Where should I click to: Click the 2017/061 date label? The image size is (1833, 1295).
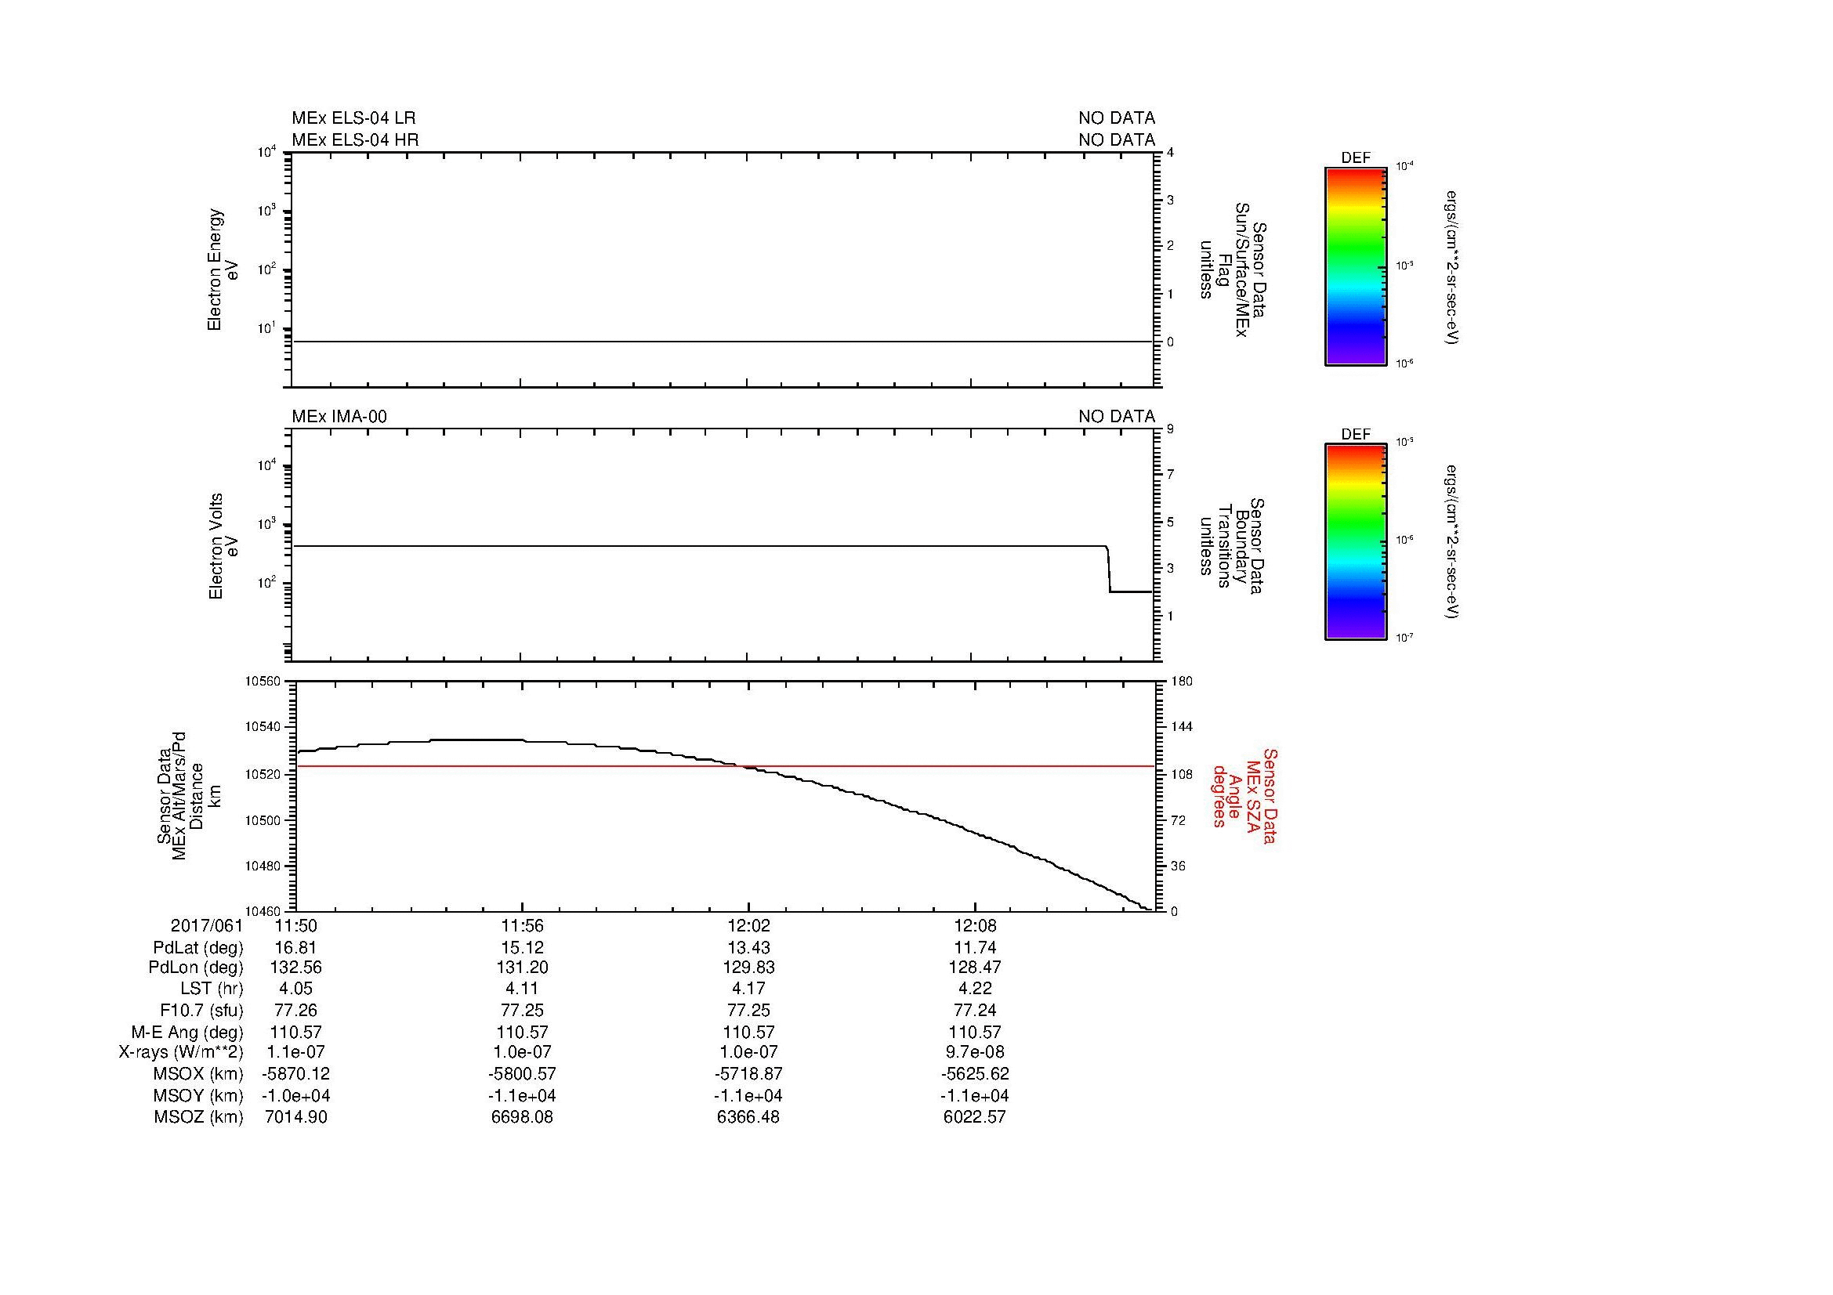click(x=207, y=926)
